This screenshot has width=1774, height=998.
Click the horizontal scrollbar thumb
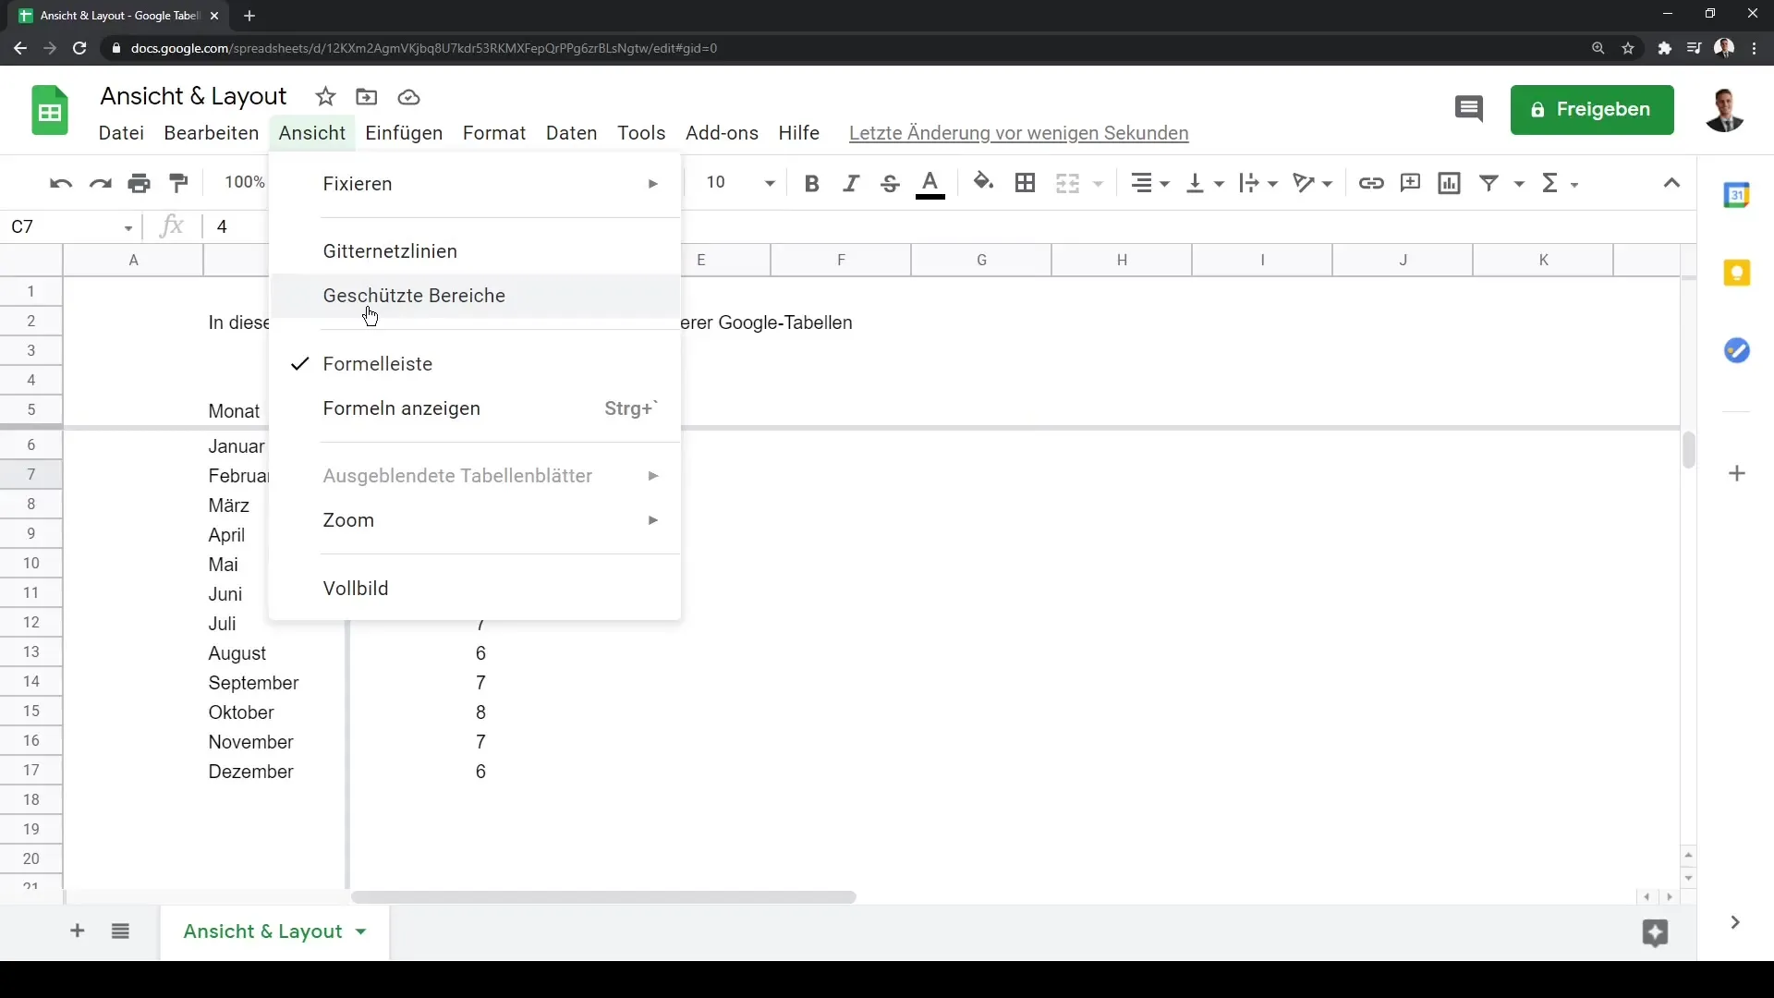(x=603, y=897)
